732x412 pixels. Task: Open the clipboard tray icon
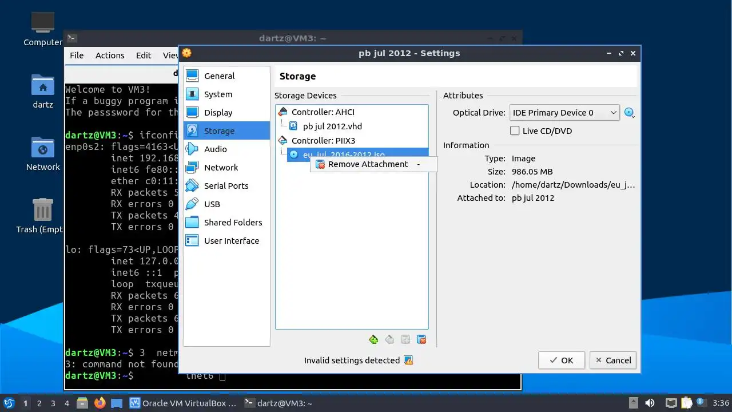686,403
